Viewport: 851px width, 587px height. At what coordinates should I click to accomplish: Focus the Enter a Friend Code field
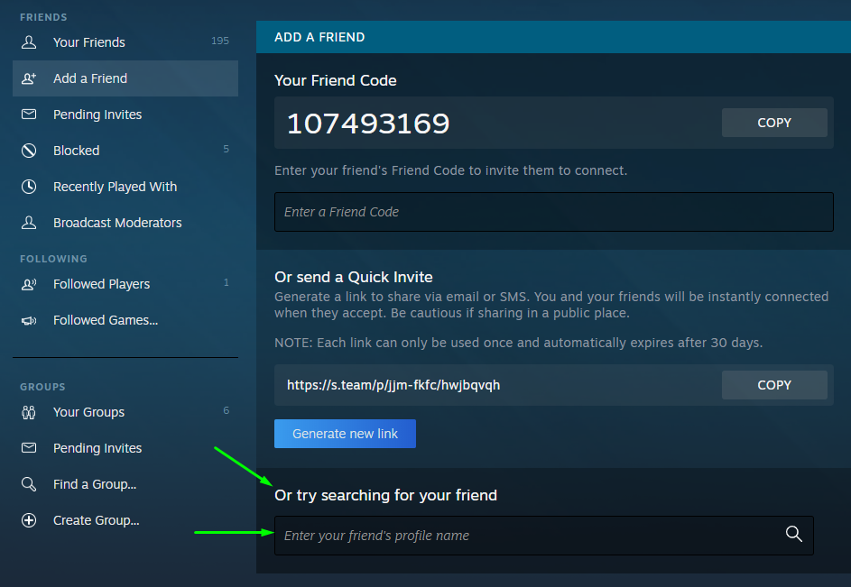554,212
